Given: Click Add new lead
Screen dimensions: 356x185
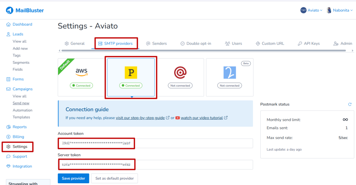Looking at the screenshot, I should pyautogui.click(x=20, y=49).
